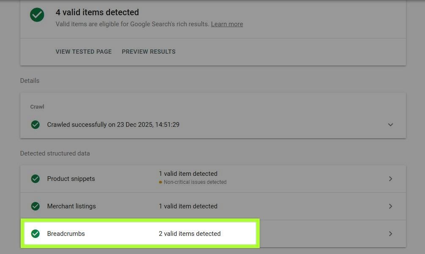Follow the 'Learn more' link
The height and width of the screenshot is (254, 425).
[227, 24]
